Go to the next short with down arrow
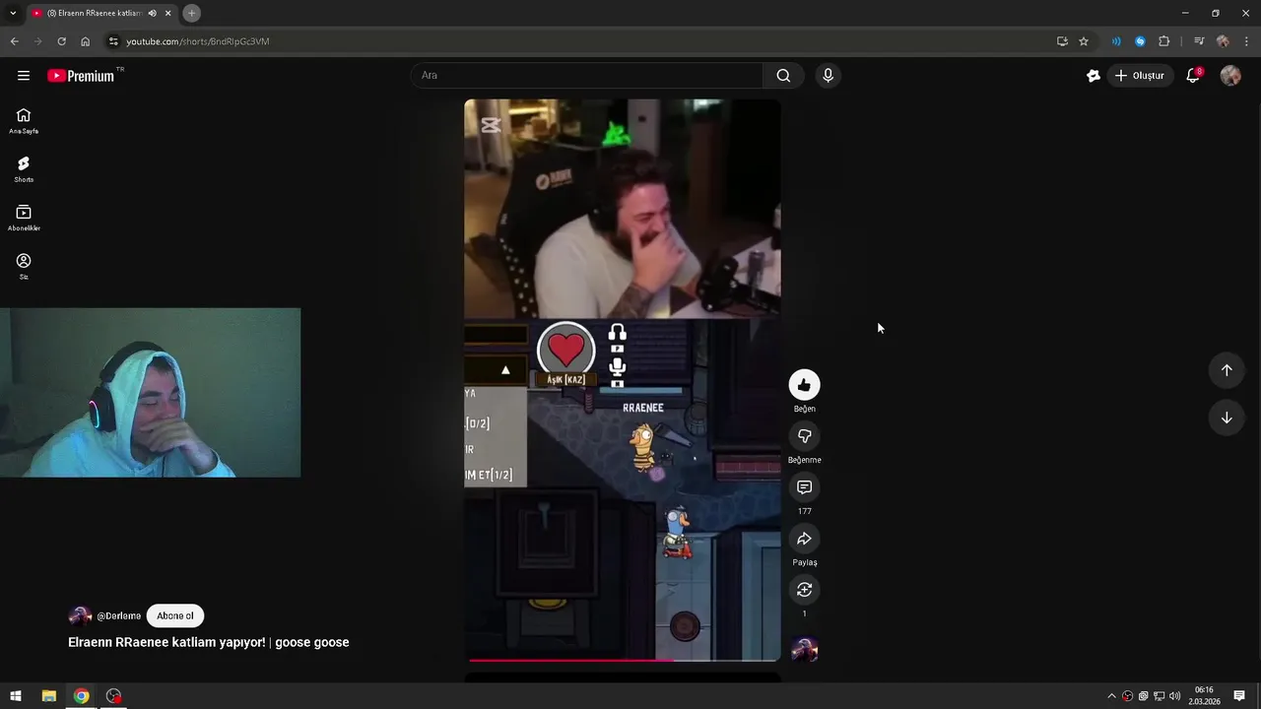1261x709 pixels. point(1227,418)
